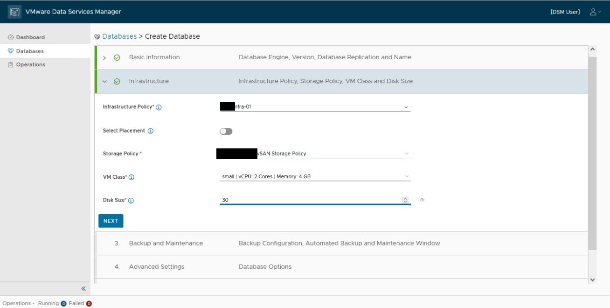Screen dimensions: 610x308
Task: Go to Dashboard in the sidebar
Action: (45, 37)
